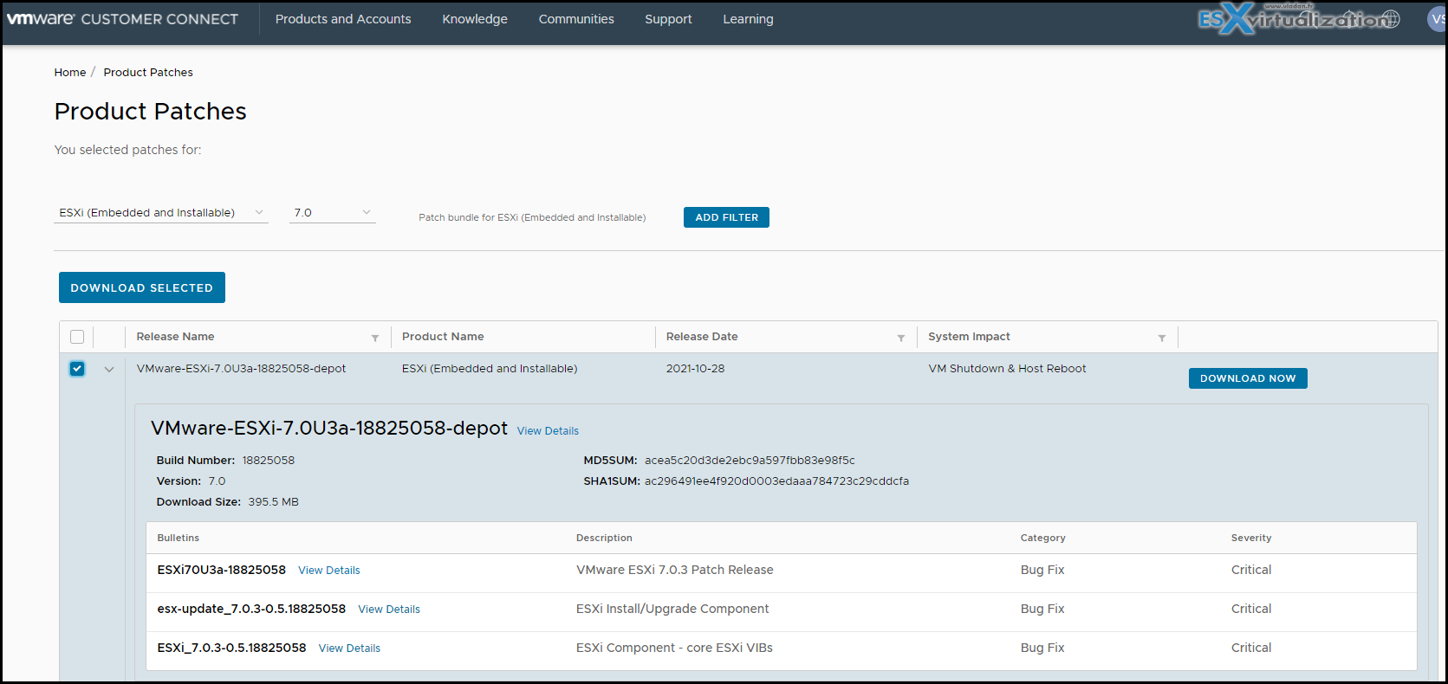Screen dimensions: 1448x684
Task: Click the release date 2021-10-28
Action: coord(695,369)
